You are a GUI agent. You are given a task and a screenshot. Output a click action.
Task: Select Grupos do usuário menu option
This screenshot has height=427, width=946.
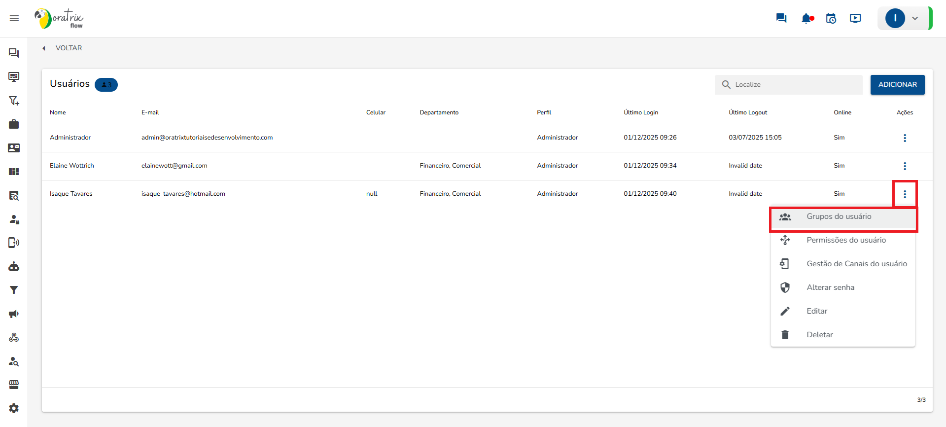(x=839, y=217)
